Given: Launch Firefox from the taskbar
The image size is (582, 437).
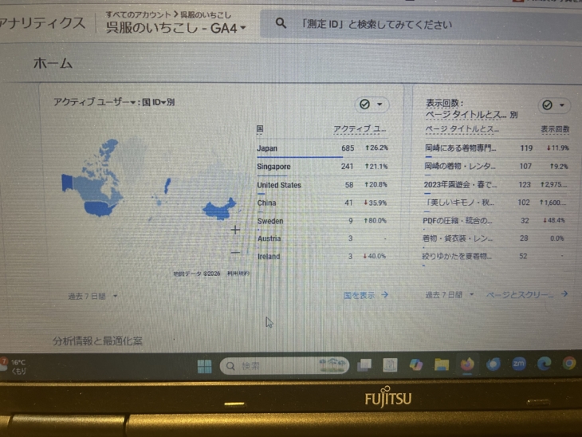Looking at the screenshot, I should (466, 364).
